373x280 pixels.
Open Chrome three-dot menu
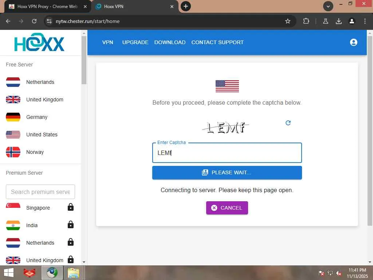(x=365, y=21)
